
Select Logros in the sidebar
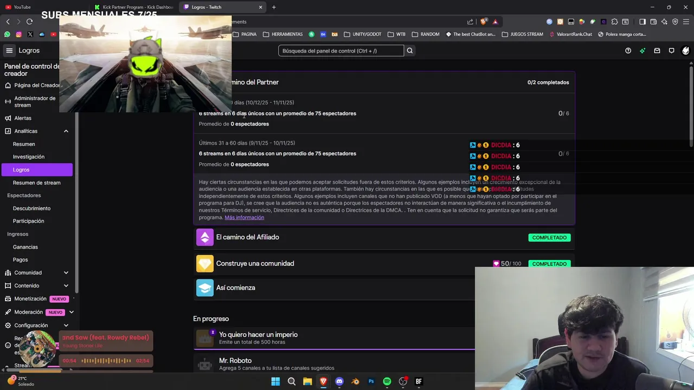coord(36,170)
